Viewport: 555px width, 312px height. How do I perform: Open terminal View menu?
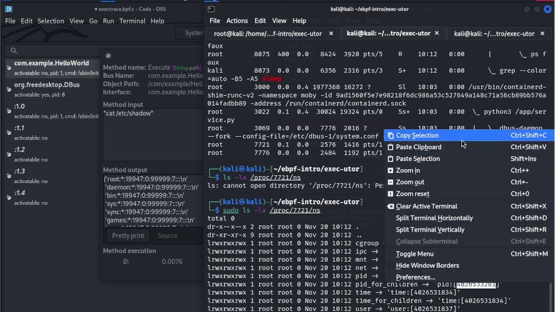pyautogui.click(x=279, y=20)
